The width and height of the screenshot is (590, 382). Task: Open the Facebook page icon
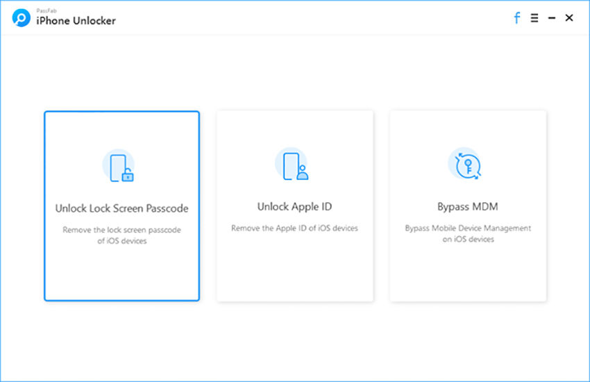[x=517, y=17]
